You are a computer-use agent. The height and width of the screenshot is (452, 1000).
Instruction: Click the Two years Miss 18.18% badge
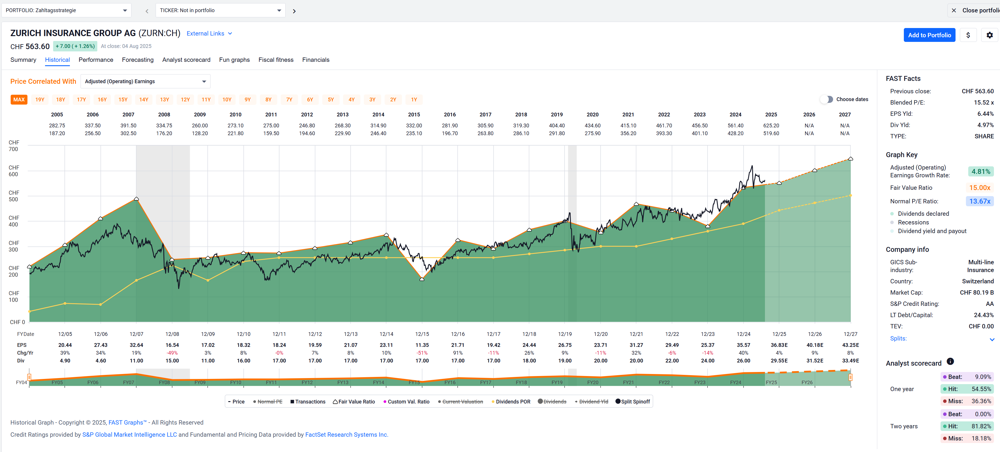[x=967, y=438]
